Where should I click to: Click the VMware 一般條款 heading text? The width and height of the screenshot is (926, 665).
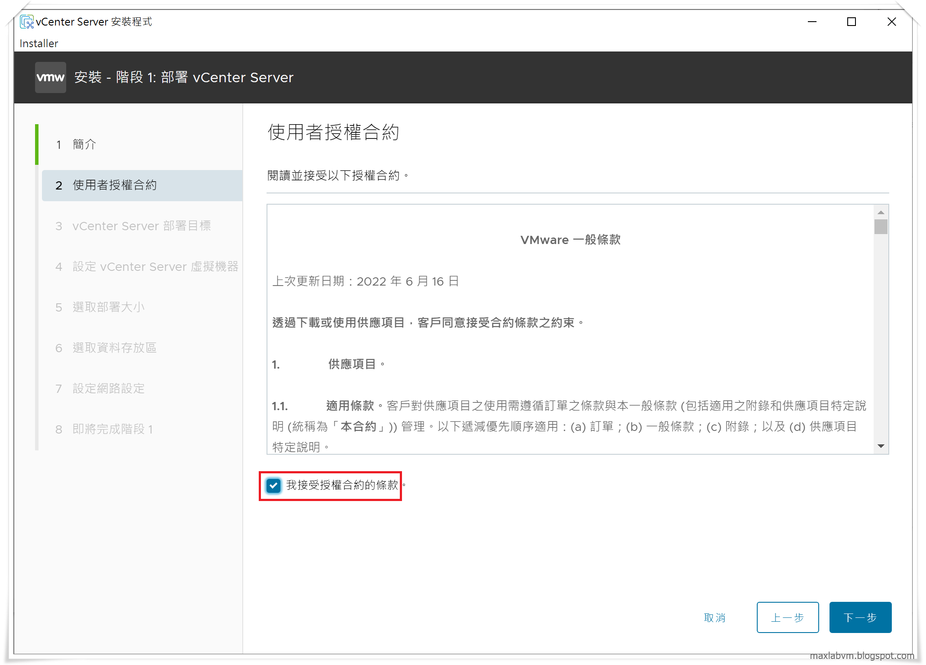pos(570,240)
